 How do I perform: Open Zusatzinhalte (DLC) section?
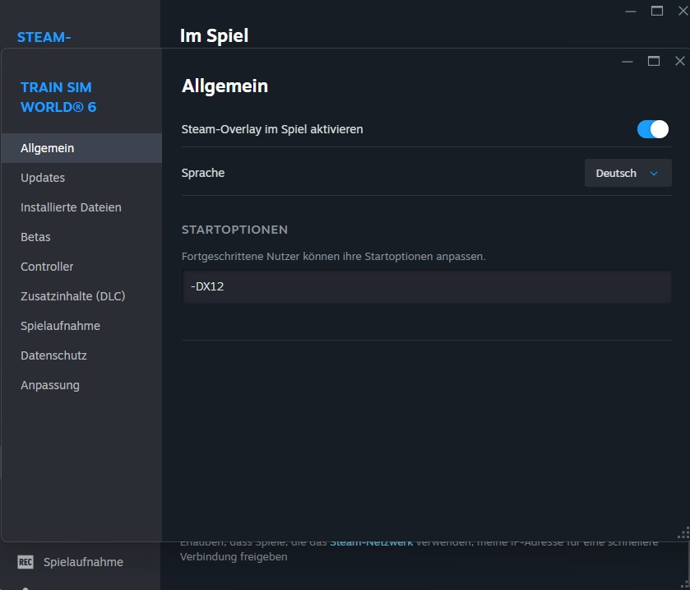72,296
